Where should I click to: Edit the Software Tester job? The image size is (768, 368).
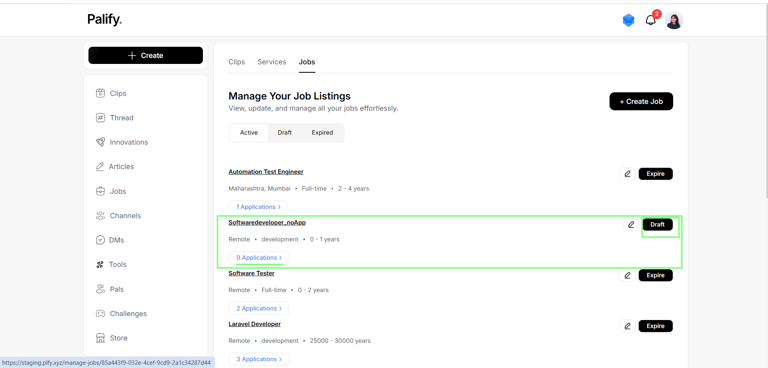[x=627, y=275]
